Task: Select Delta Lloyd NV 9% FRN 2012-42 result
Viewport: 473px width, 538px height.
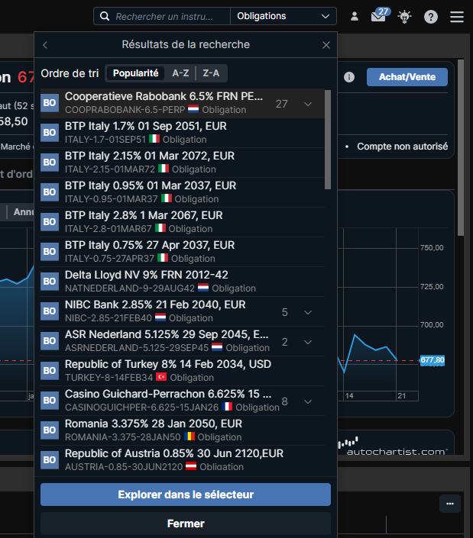Action: coord(183,282)
